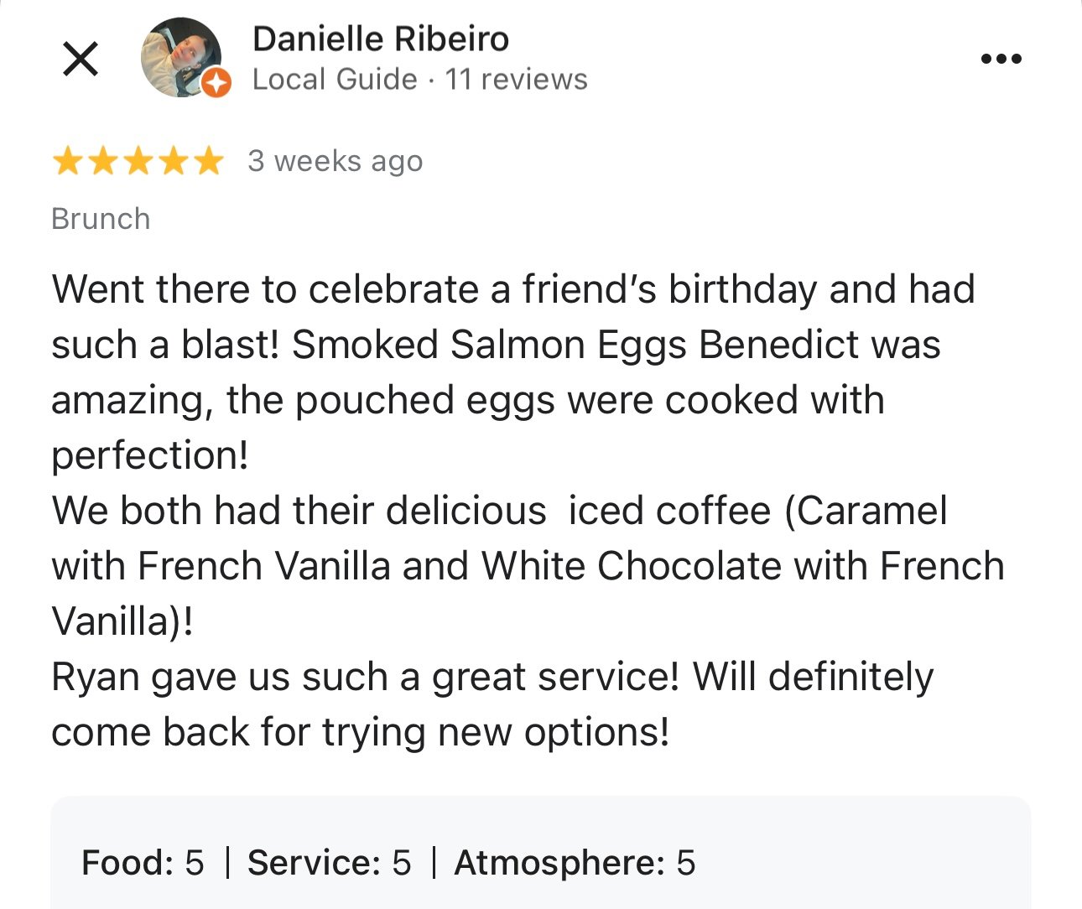Tap the reviewer name Danielle Ribeiro
The width and height of the screenshot is (1082, 909).
[x=380, y=39]
